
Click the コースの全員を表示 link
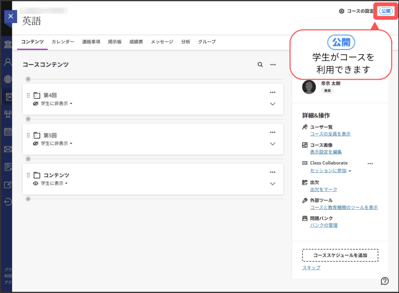click(330, 134)
